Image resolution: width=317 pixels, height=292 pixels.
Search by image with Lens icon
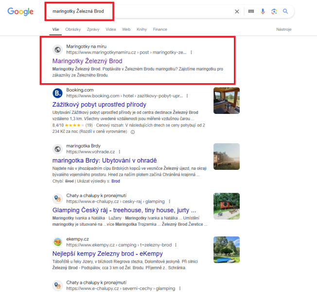point(274,12)
